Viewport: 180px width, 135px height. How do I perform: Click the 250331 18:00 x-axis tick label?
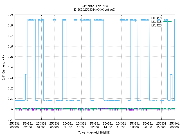coord(134,125)
